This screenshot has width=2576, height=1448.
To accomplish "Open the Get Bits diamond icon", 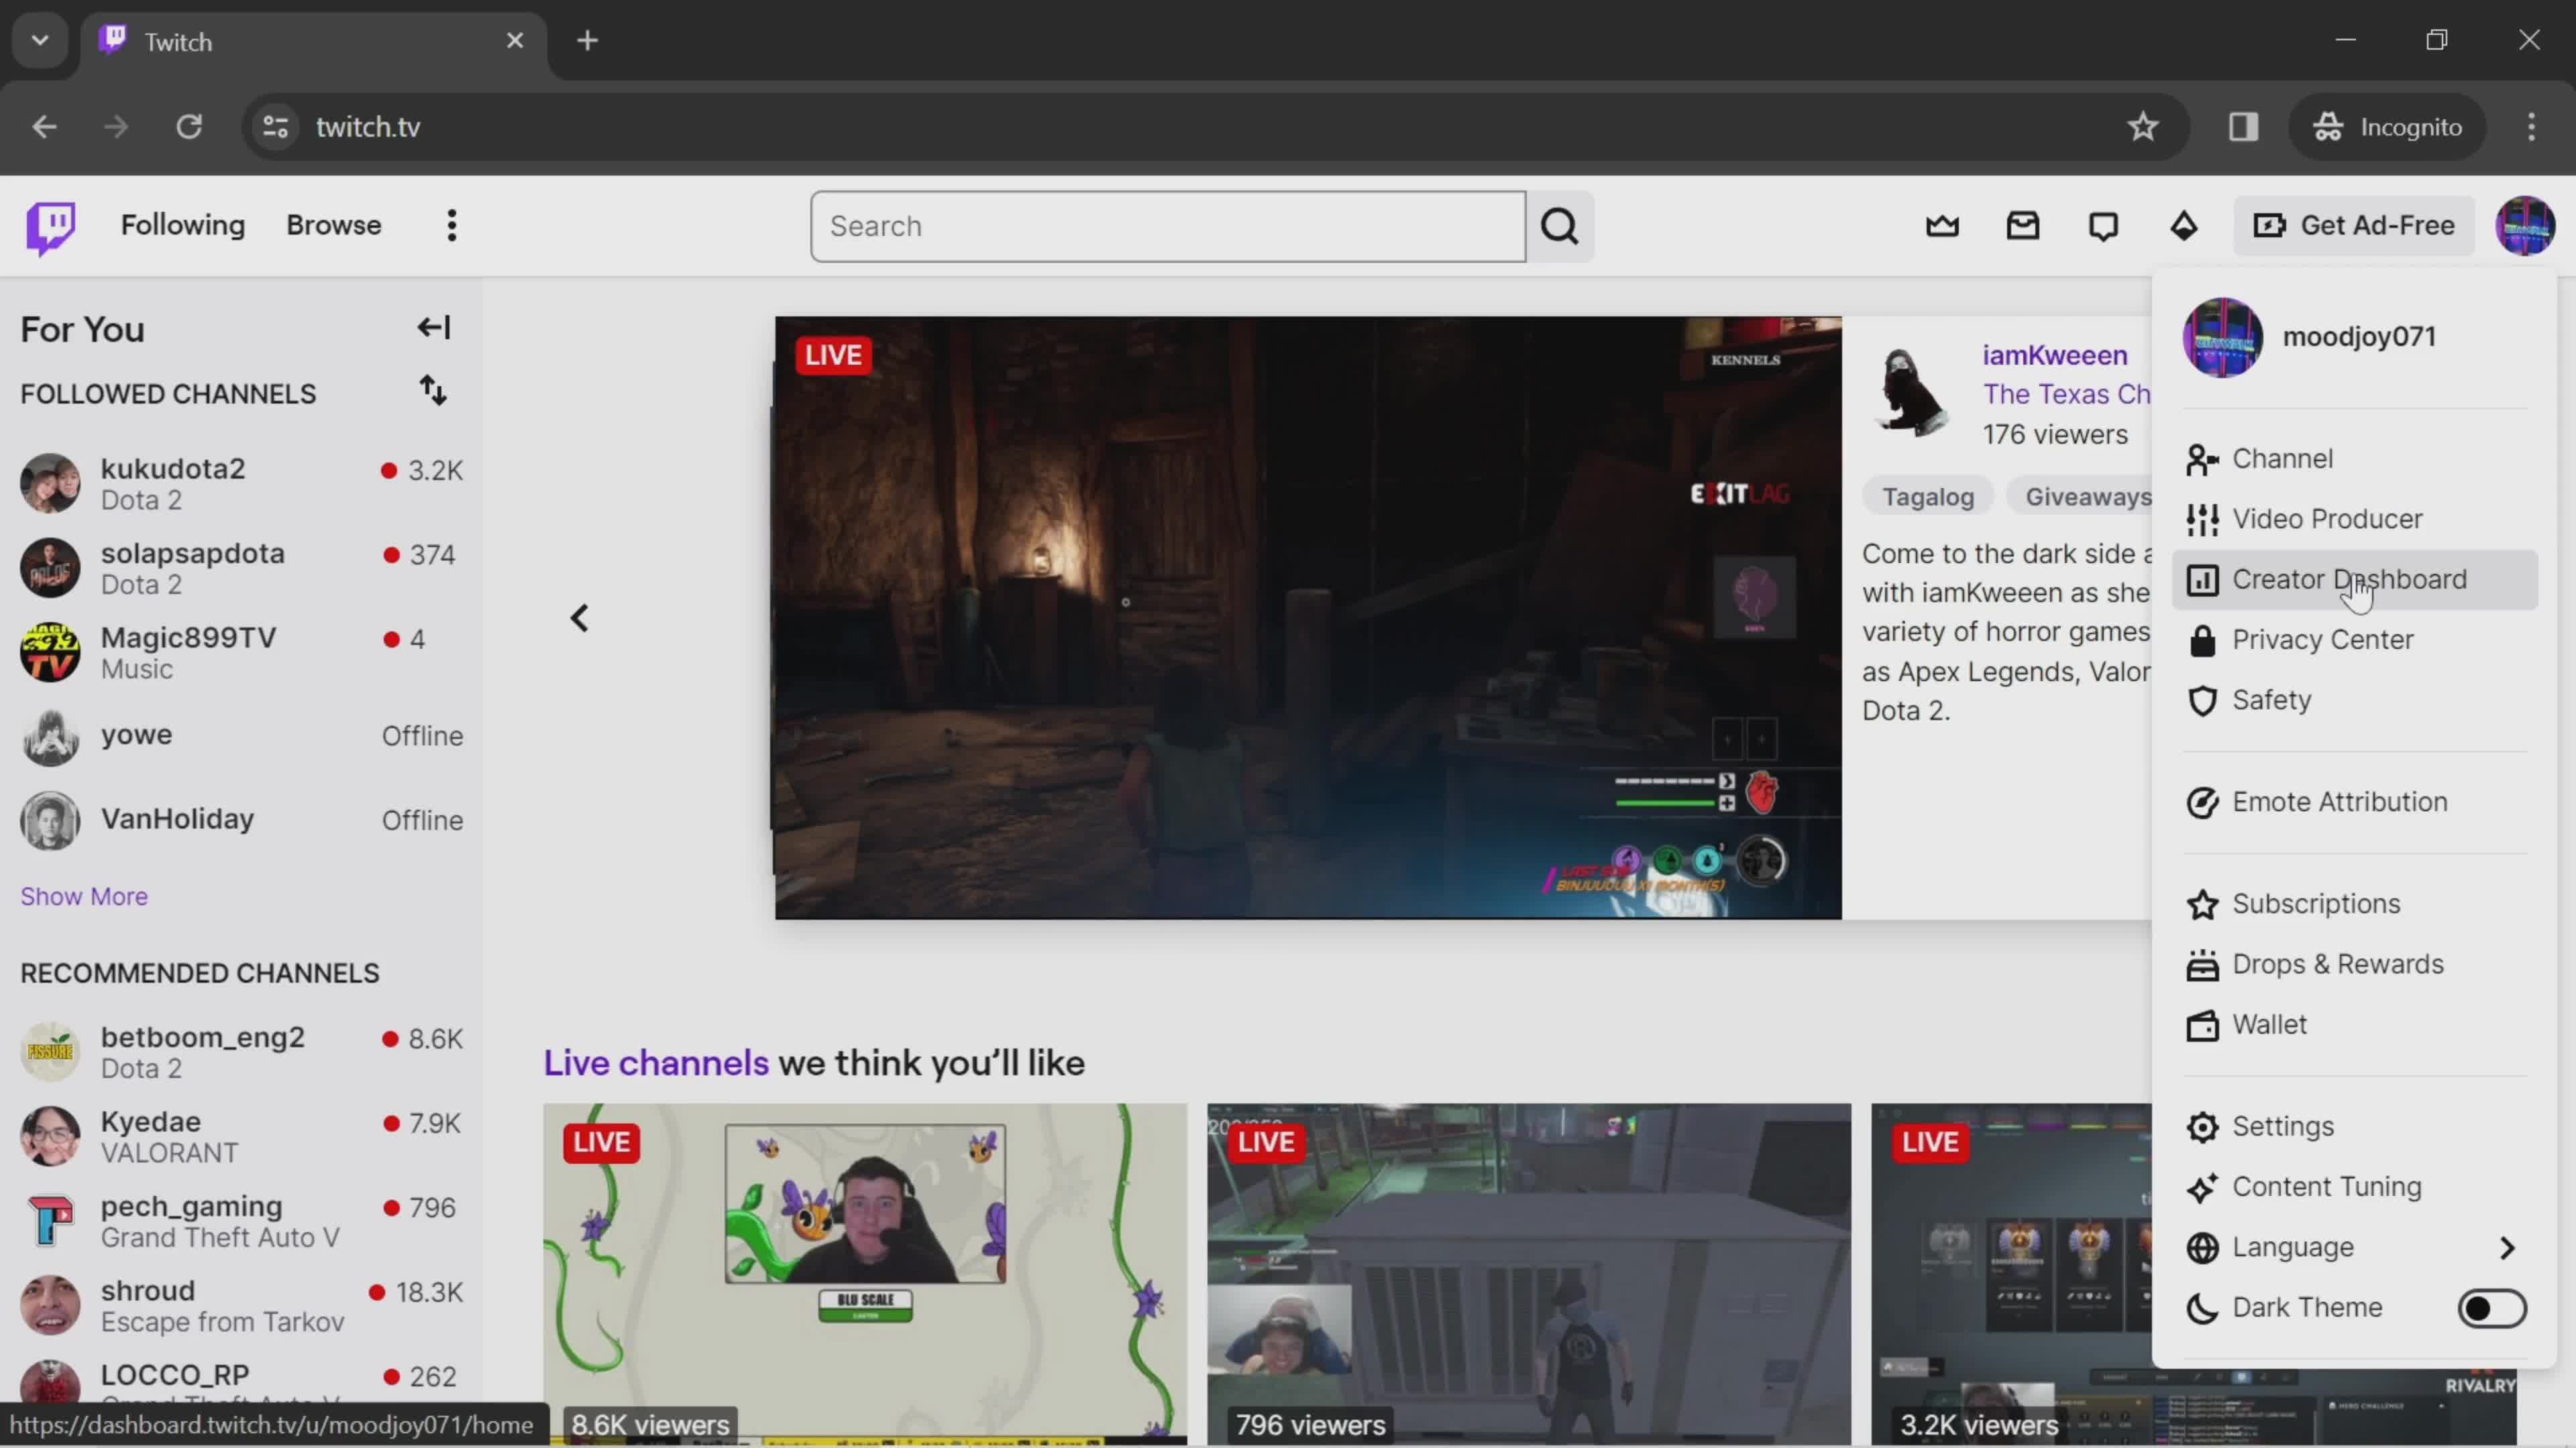I will pyautogui.click(x=2183, y=226).
